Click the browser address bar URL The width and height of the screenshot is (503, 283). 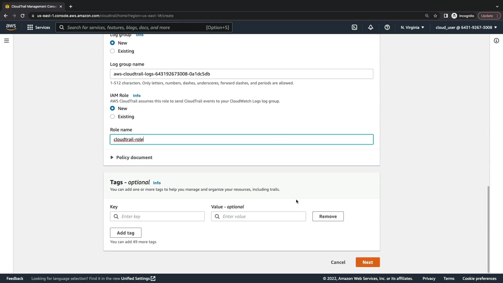pyautogui.click(x=105, y=16)
